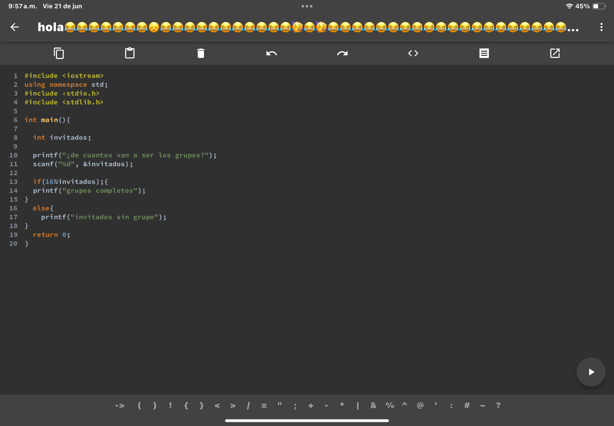Click the open external share icon
The image size is (614, 426).
[x=555, y=53]
